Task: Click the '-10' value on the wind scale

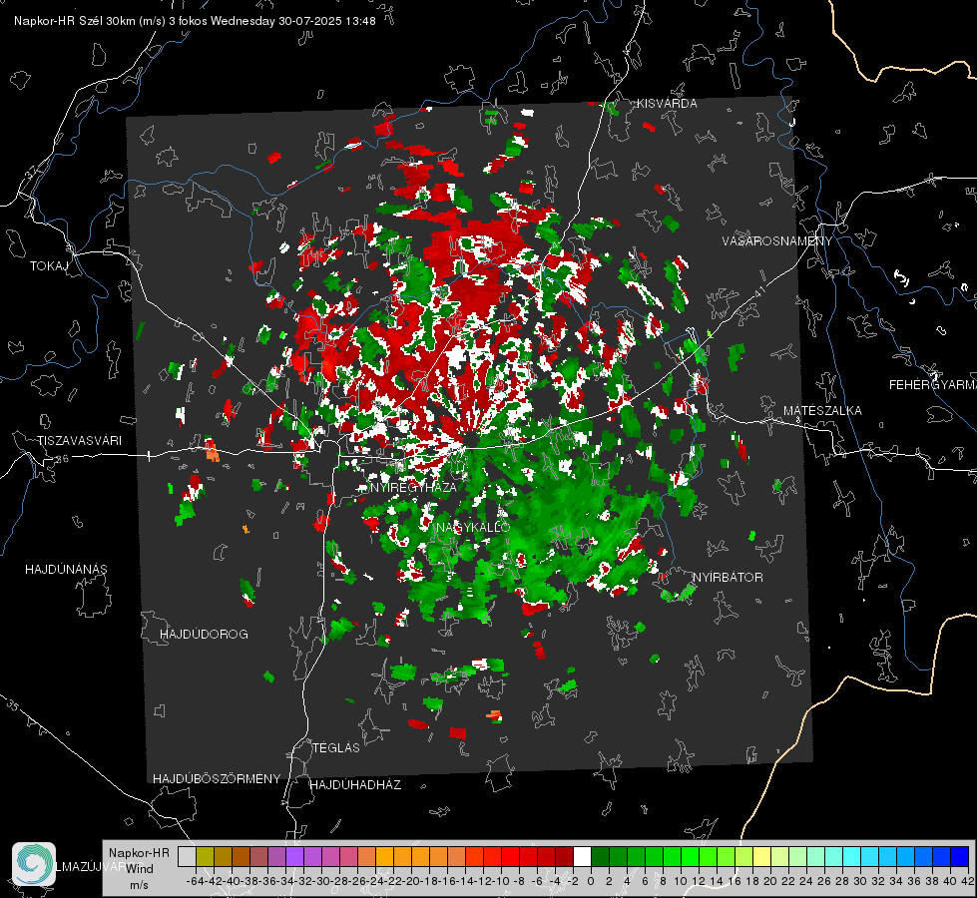Action: [x=501, y=881]
